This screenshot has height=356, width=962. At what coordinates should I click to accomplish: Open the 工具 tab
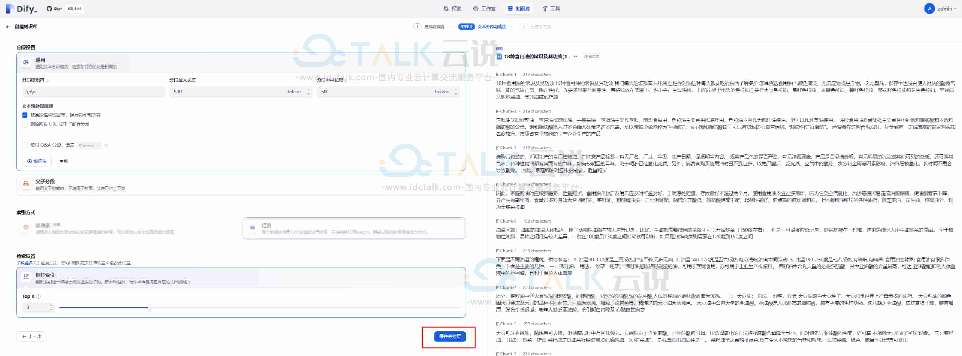pyautogui.click(x=551, y=9)
